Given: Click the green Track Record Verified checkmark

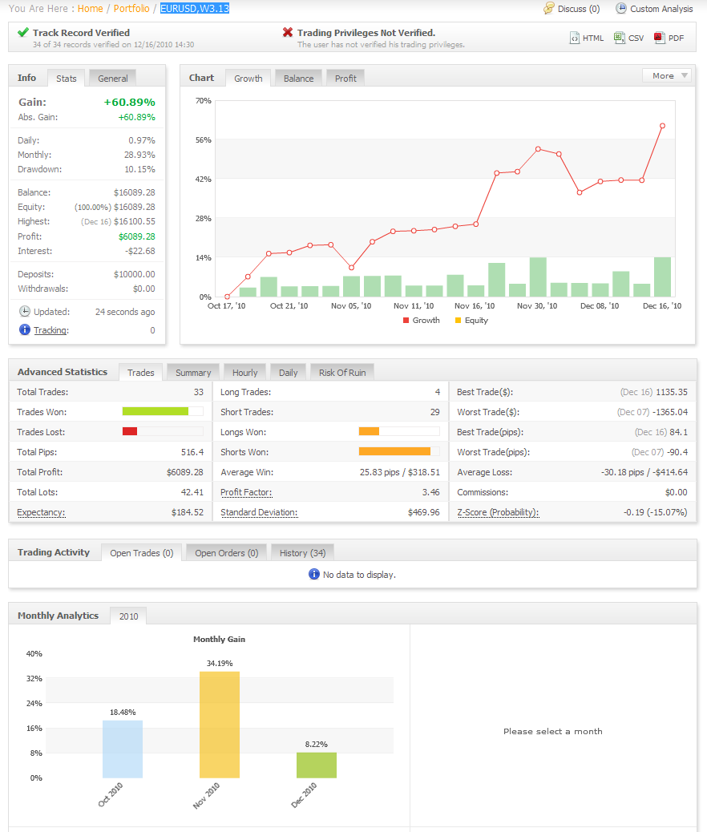Looking at the screenshot, I should (22, 32).
